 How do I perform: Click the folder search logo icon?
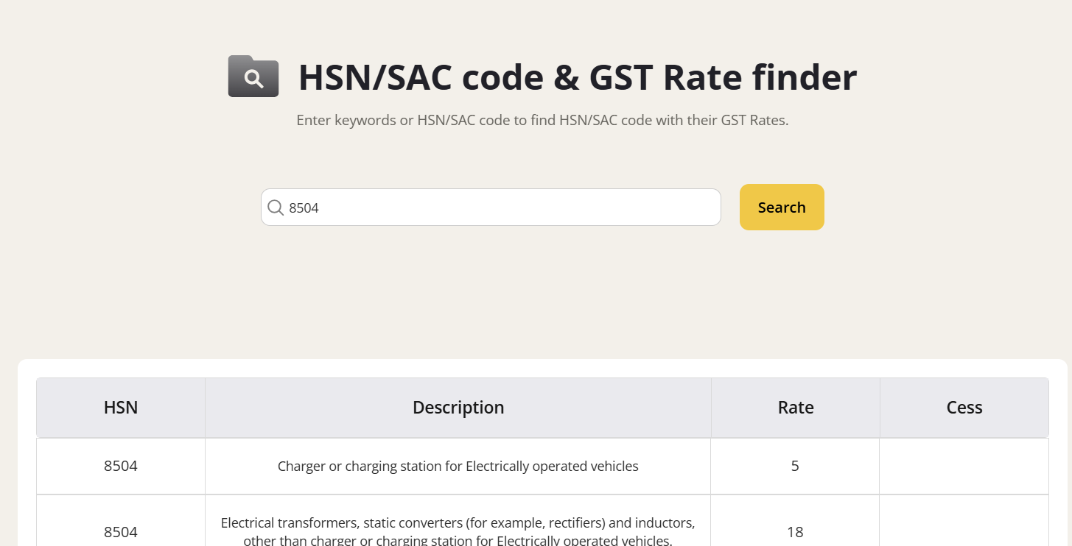point(253,77)
